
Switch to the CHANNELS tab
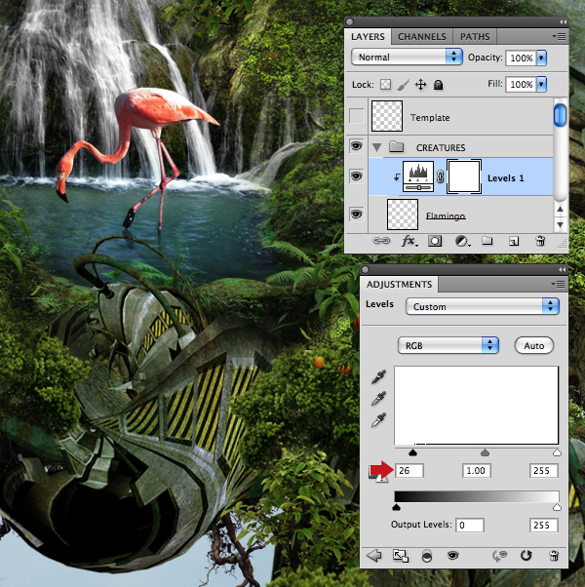pos(422,37)
